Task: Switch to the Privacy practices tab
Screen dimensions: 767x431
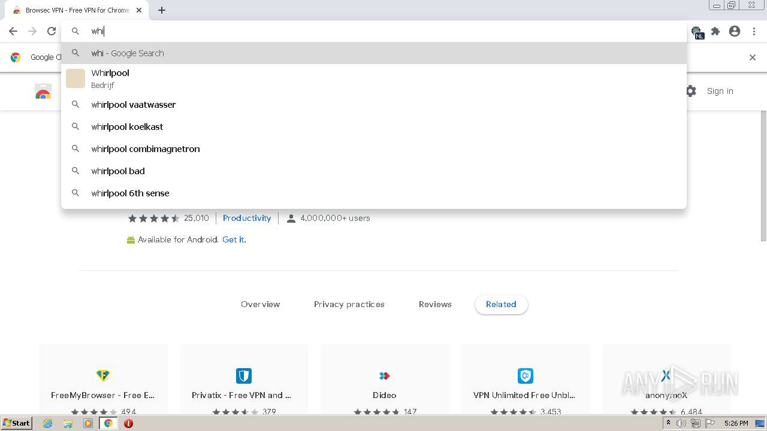Action: (349, 304)
